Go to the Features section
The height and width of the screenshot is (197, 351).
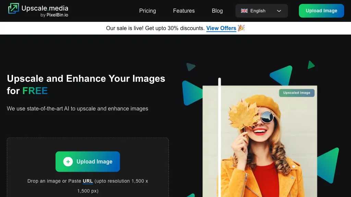point(184,11)
